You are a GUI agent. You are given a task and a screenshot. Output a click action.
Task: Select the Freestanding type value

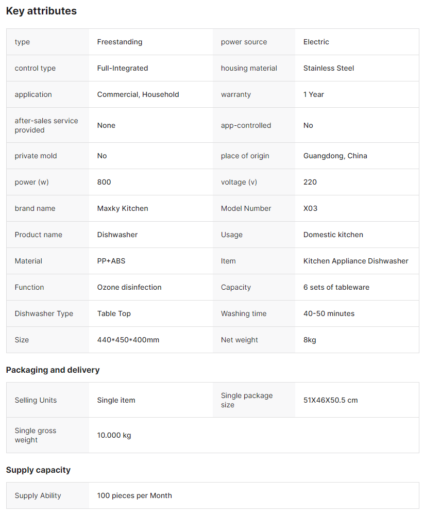point(120,42)
